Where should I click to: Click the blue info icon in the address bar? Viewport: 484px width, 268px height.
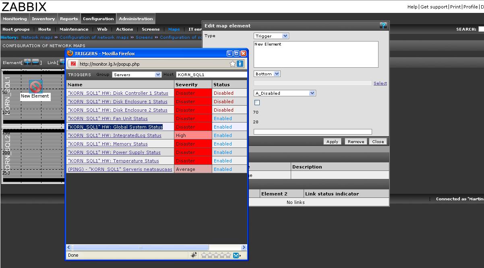(x=240, y=64)
